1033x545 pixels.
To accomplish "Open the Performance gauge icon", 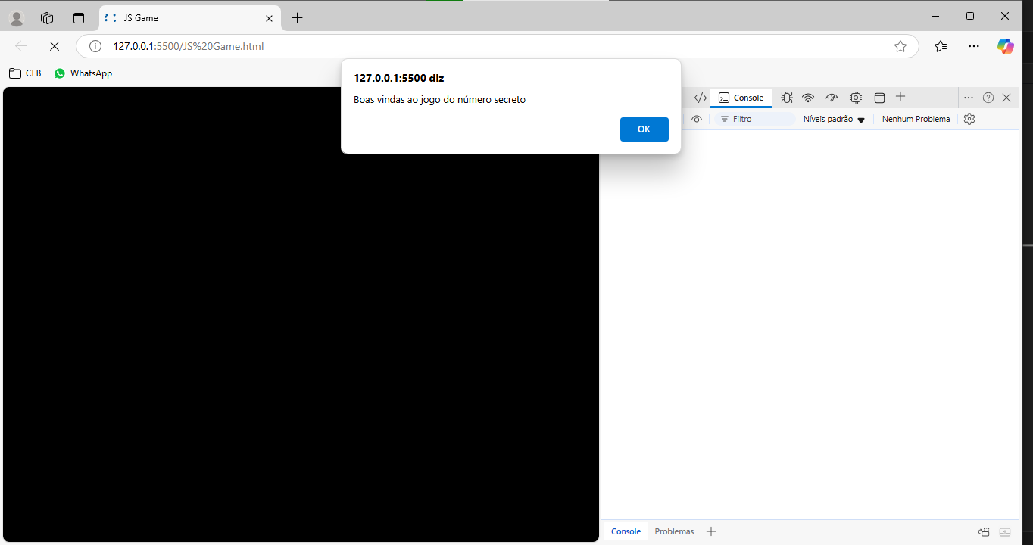I will tap(832, 98).
